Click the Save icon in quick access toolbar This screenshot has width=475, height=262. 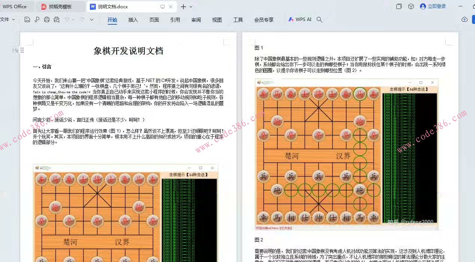click(x=27, y=19)
